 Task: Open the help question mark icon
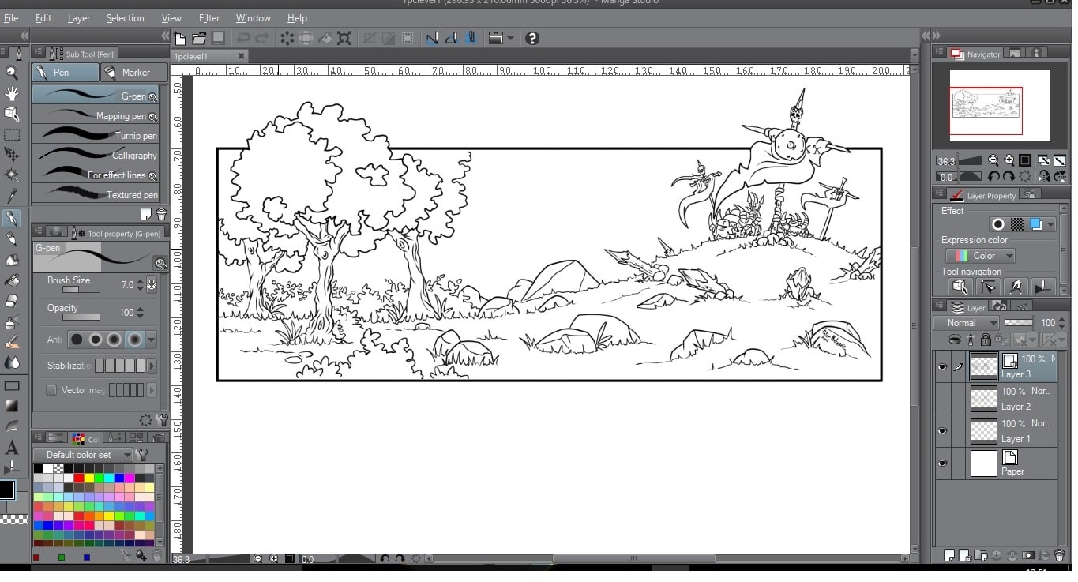click(532, 38)
